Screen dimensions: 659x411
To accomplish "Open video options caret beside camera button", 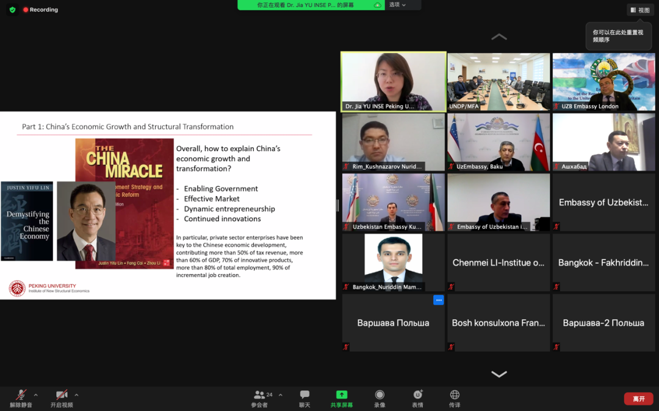I will pyautogui.click(x=76, y=395).
